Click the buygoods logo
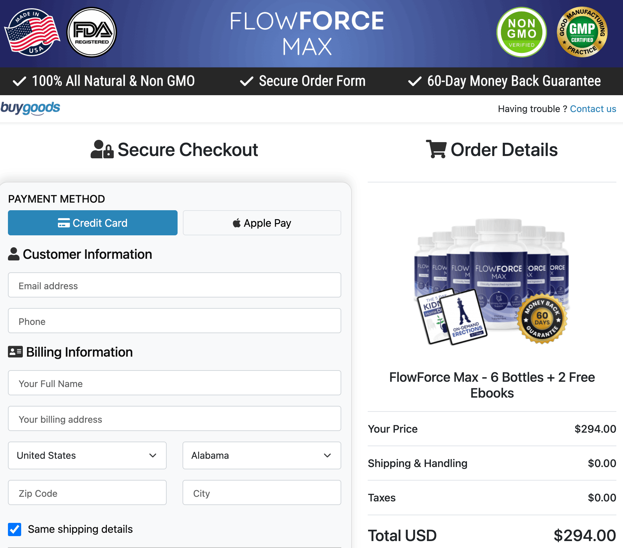Screen dimensions: 623x548 point(31,108)
